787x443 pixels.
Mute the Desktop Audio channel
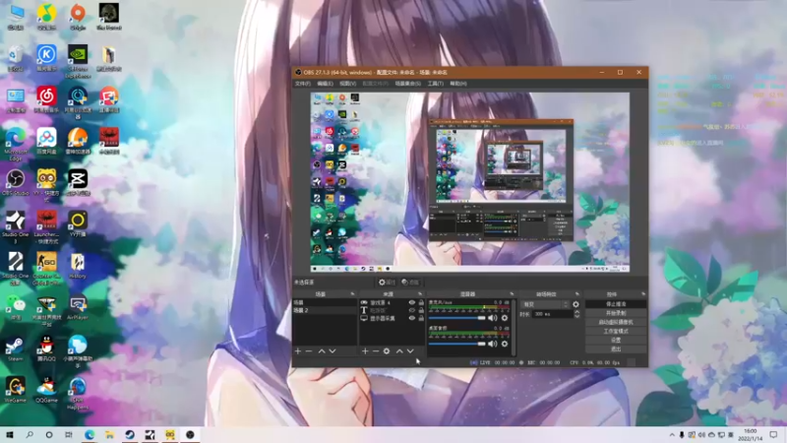coord(493,344)
